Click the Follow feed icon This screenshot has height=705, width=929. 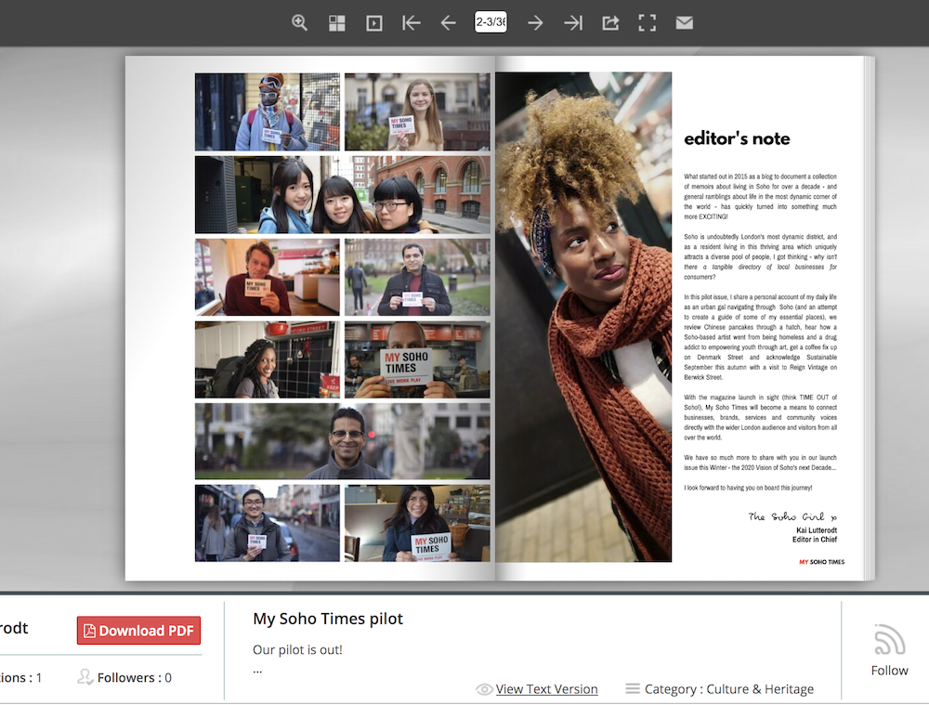889,640
